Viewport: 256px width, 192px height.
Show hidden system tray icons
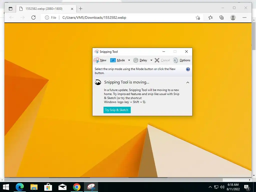click(210, 187)
